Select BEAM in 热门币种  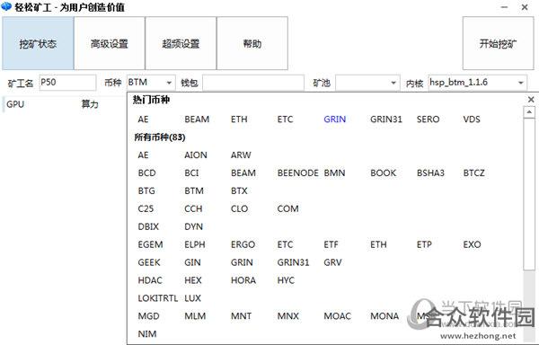pos(197,119)
